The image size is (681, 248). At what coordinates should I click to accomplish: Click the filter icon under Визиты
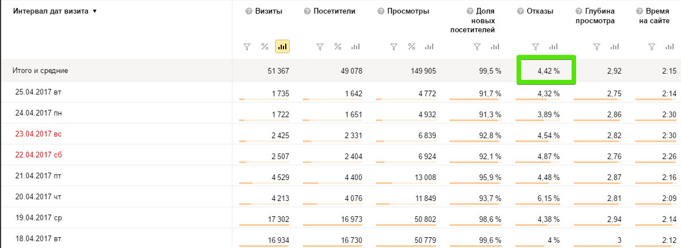[247, 46]
